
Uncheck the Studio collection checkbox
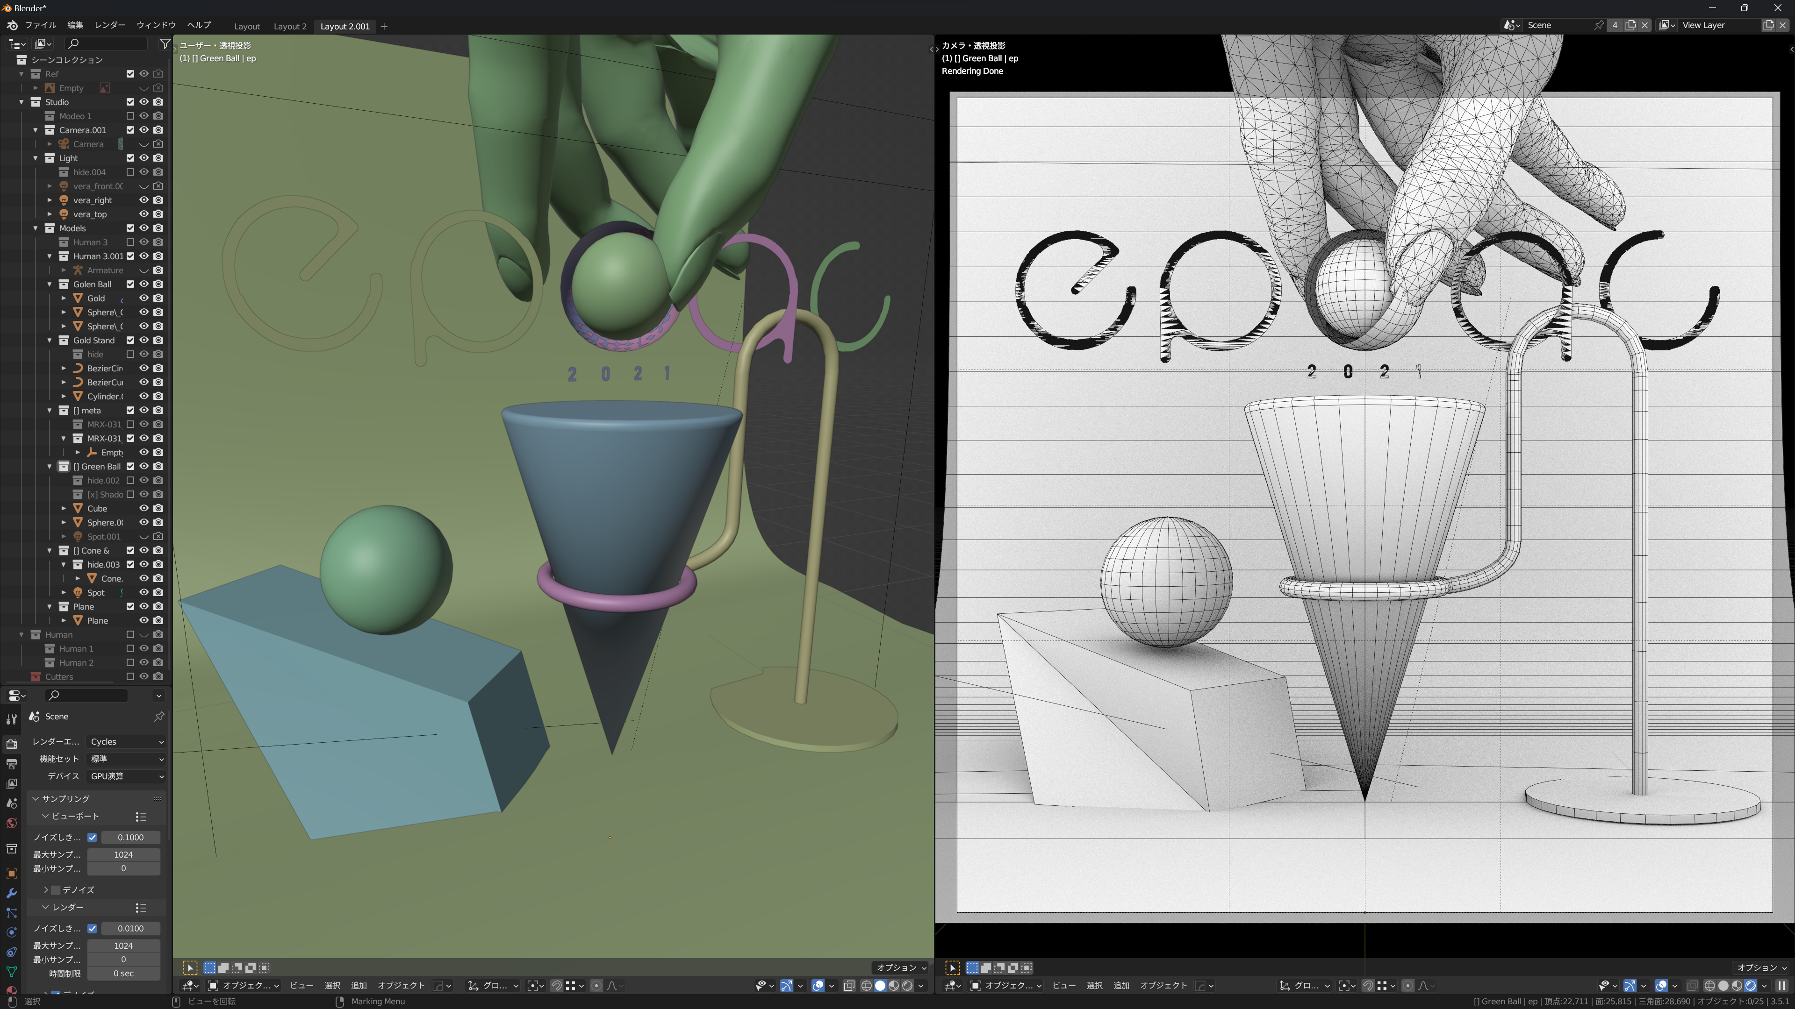pos(130,102)
